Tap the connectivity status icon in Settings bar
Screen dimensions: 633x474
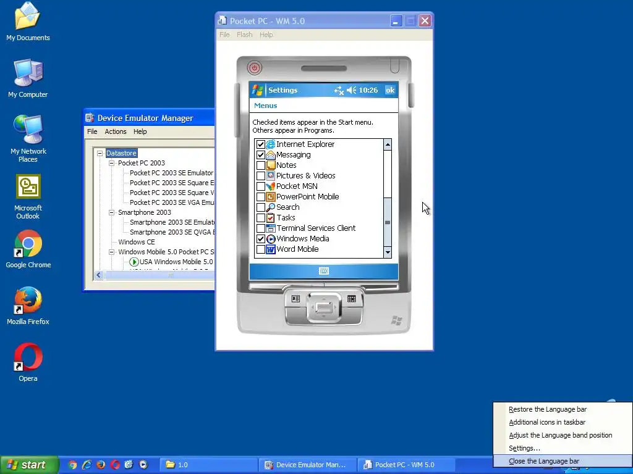click(x=339, y=90)
